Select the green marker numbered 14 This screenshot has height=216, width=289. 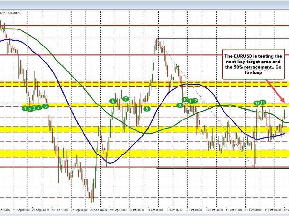(263, 102)
